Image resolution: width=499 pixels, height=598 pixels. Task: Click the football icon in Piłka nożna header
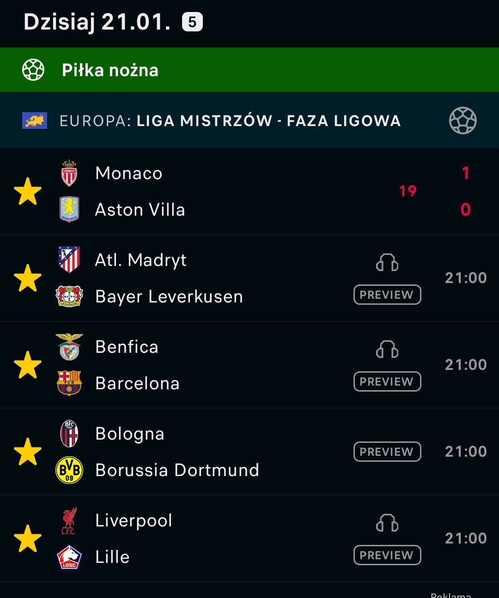pos(33,70)
